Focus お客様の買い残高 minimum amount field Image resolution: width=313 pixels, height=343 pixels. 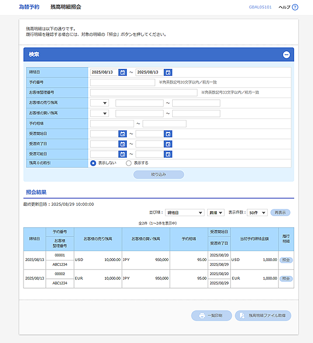(139, 113)
